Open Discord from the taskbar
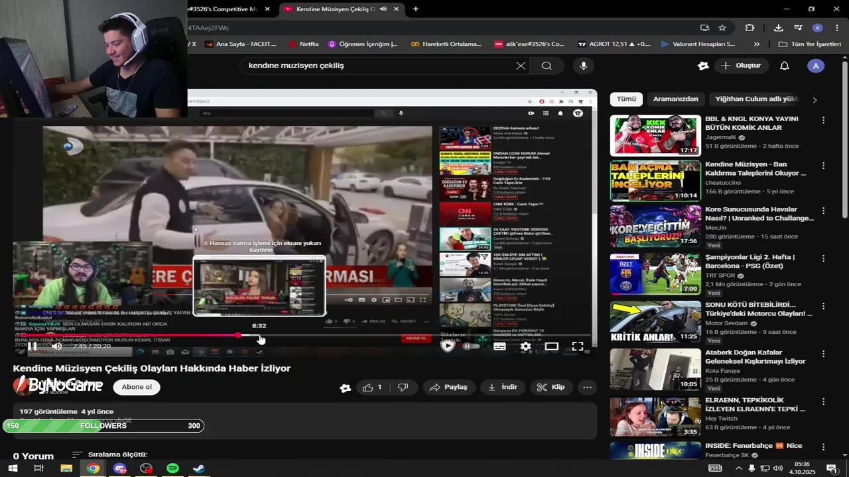Image resolution: width=849 pixels, height=477 pixels. [x=119, y=468]
